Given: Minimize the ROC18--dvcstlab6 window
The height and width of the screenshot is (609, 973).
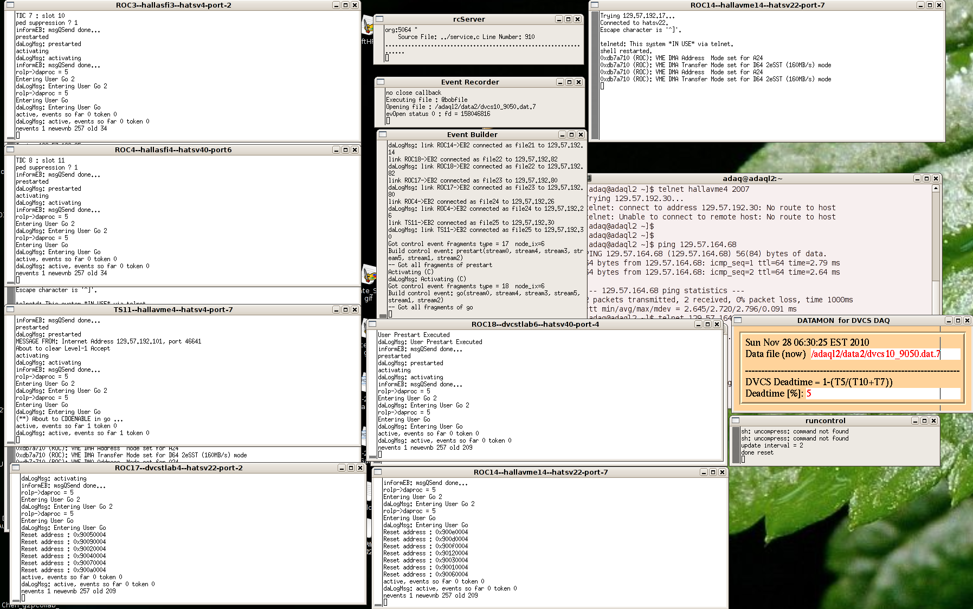Looking at the screenshot, I should pyautogui.click(x=698, y=324).
